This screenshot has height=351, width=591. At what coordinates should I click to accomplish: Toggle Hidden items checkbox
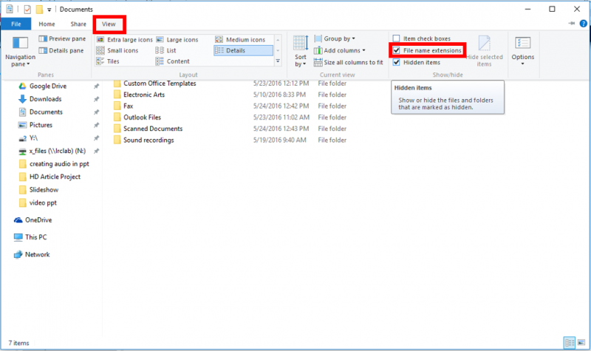[x=397, y=62]
